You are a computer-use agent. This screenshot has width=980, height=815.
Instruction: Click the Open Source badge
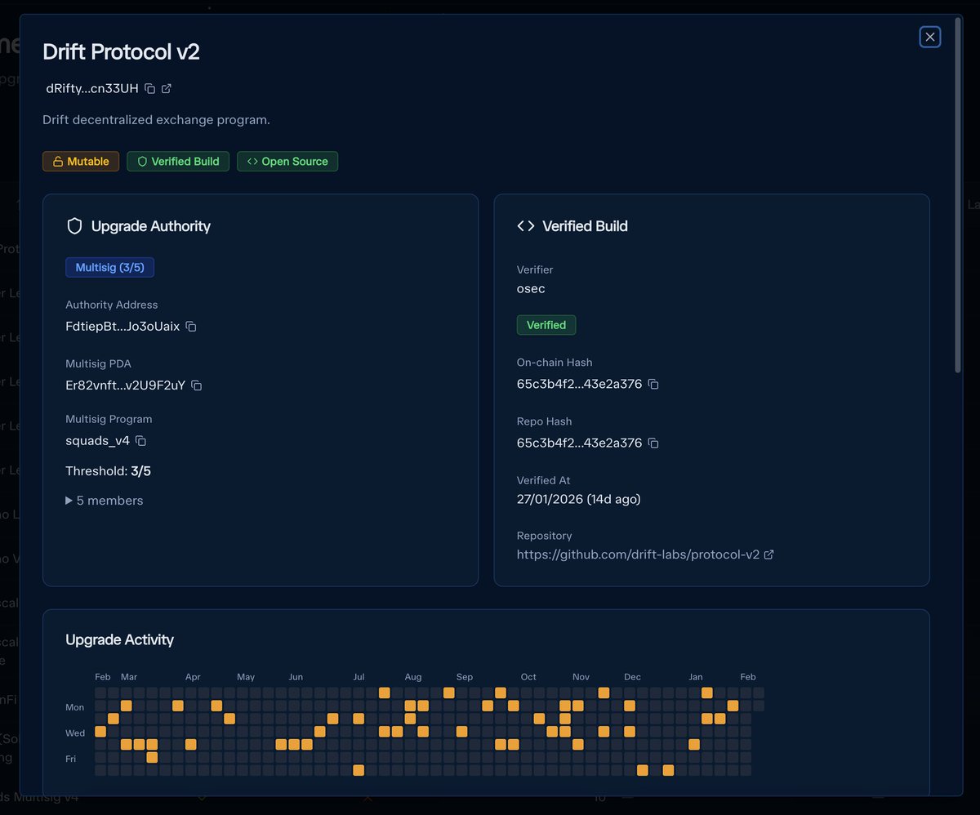click(287, 162)
